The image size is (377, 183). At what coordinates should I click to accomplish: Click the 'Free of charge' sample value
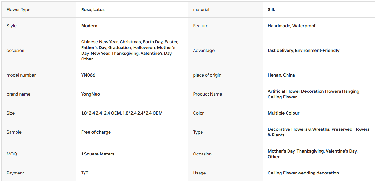(x=96, y=132)
